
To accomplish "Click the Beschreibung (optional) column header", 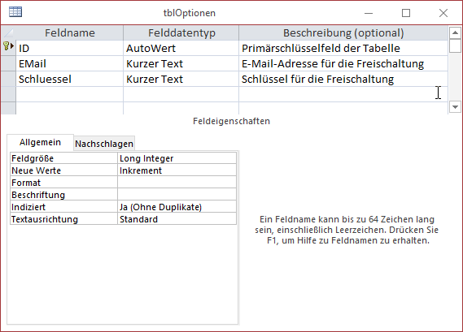I will click(x=343, y=32).
